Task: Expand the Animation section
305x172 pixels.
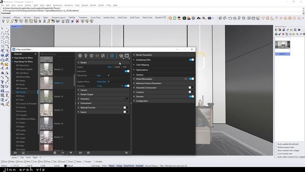Action: tap(103, 99)
